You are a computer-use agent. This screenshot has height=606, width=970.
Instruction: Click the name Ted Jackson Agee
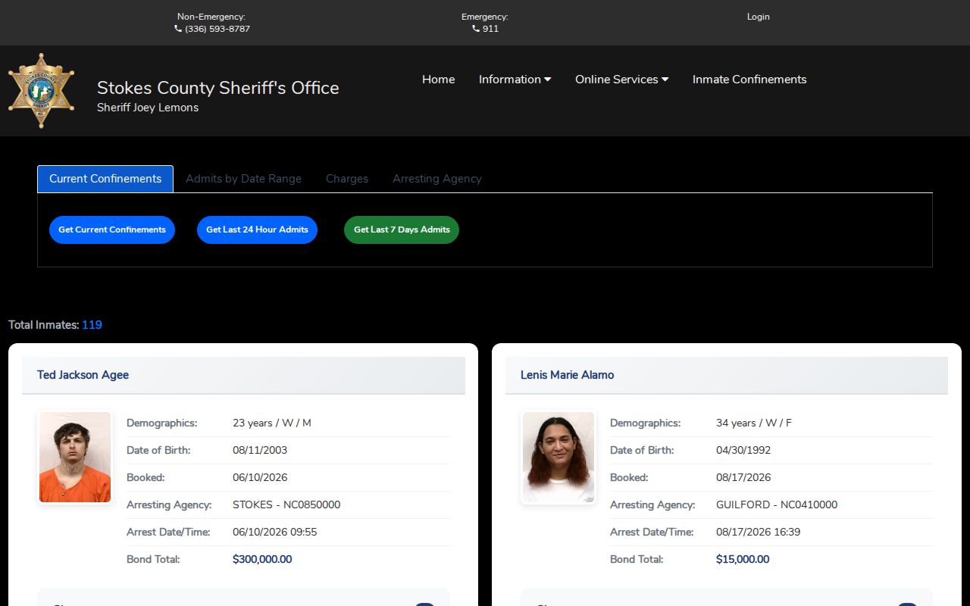click(x=83, y=375)
